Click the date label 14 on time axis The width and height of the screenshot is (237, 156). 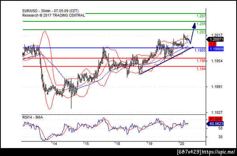pos(55,144)
